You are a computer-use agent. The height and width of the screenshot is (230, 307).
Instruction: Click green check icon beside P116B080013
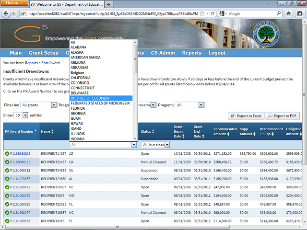(7, 154)
